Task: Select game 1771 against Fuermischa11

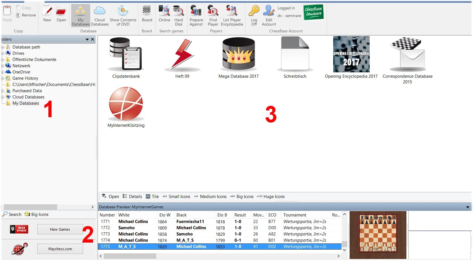Action: click(x=220, y=222)
